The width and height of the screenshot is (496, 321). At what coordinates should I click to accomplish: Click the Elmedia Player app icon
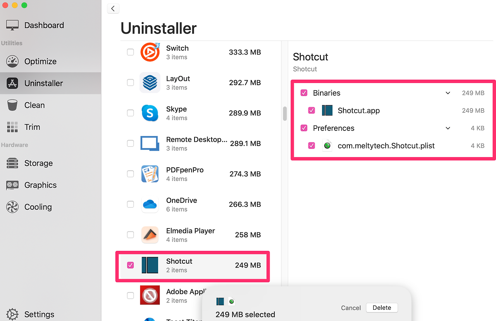click(x=150, y=235)
